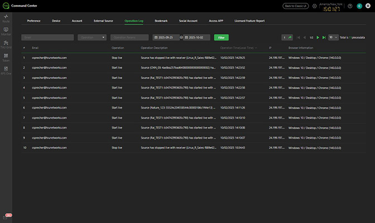Switch to the External Source tab

[103, 21]
